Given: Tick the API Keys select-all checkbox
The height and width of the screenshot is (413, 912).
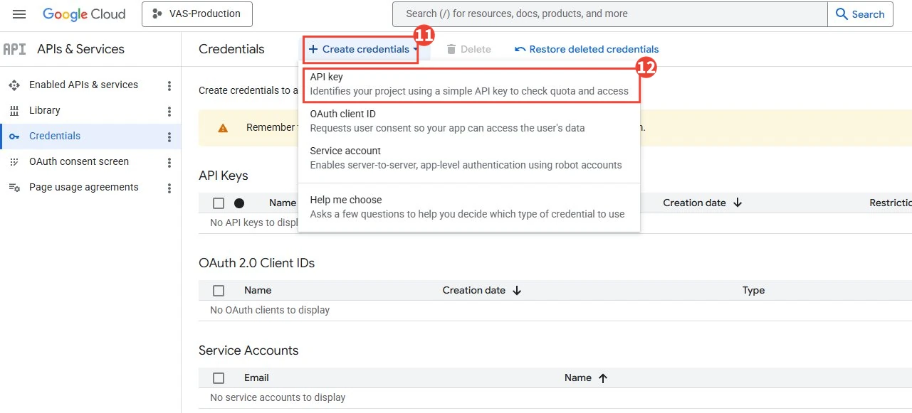Looking at the screenshot, I should coord(219,203).
